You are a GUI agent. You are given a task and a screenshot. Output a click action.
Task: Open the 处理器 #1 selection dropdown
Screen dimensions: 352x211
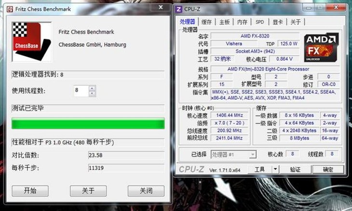(233, 155)
